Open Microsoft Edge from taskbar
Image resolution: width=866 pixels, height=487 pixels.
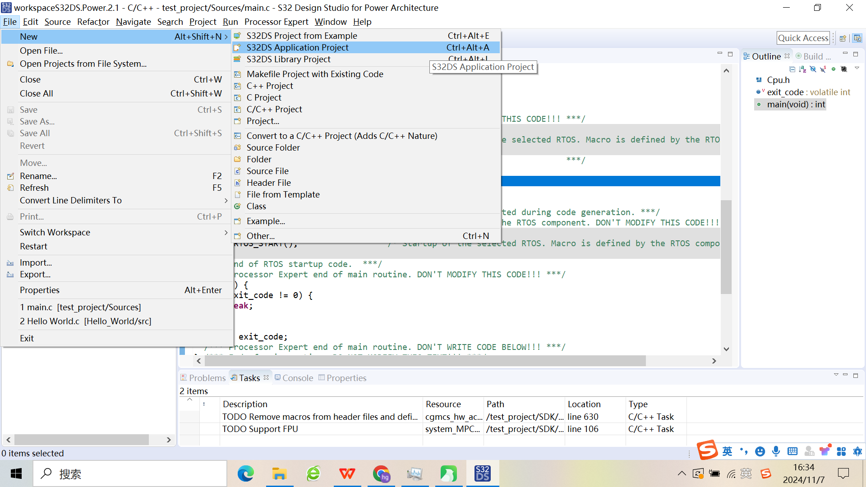245,473
